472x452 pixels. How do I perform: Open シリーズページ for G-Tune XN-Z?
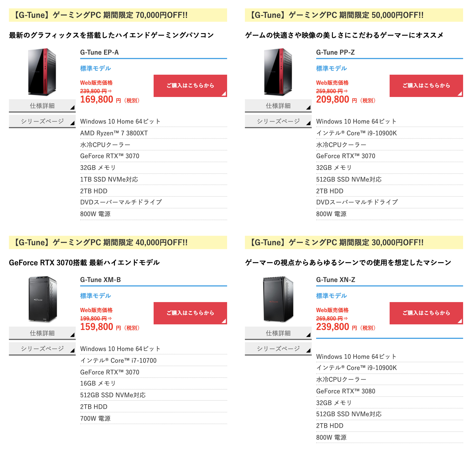278,349
